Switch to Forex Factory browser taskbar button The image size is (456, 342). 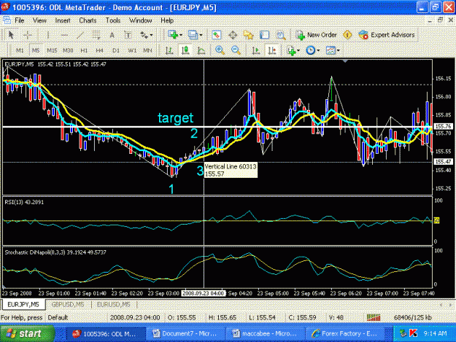[x=344, y=333]
